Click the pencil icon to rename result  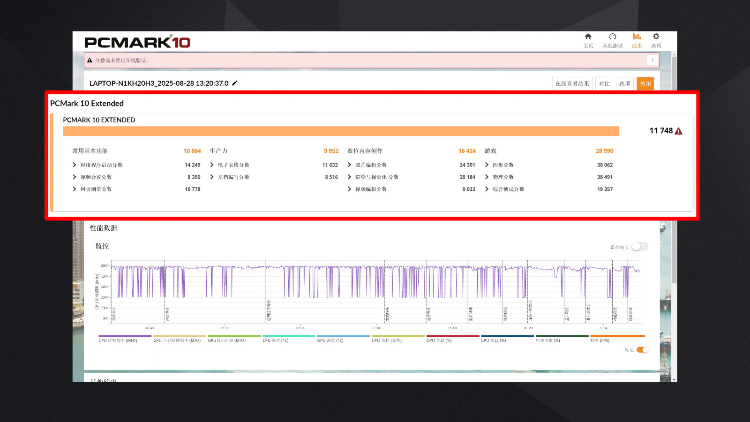point(235,83)
